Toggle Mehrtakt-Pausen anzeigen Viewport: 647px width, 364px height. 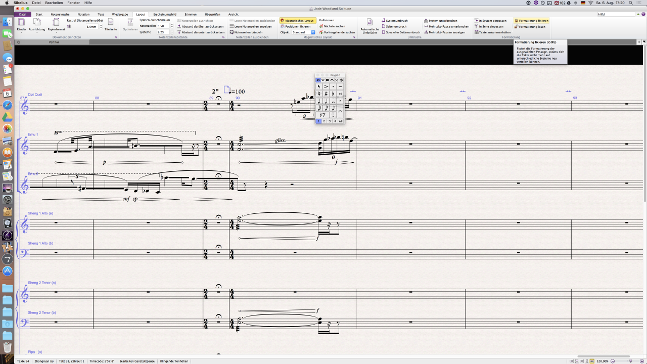coord(444,32)
